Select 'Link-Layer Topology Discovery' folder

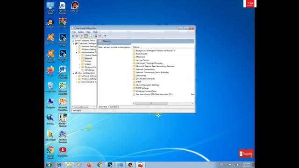[148, 63]
